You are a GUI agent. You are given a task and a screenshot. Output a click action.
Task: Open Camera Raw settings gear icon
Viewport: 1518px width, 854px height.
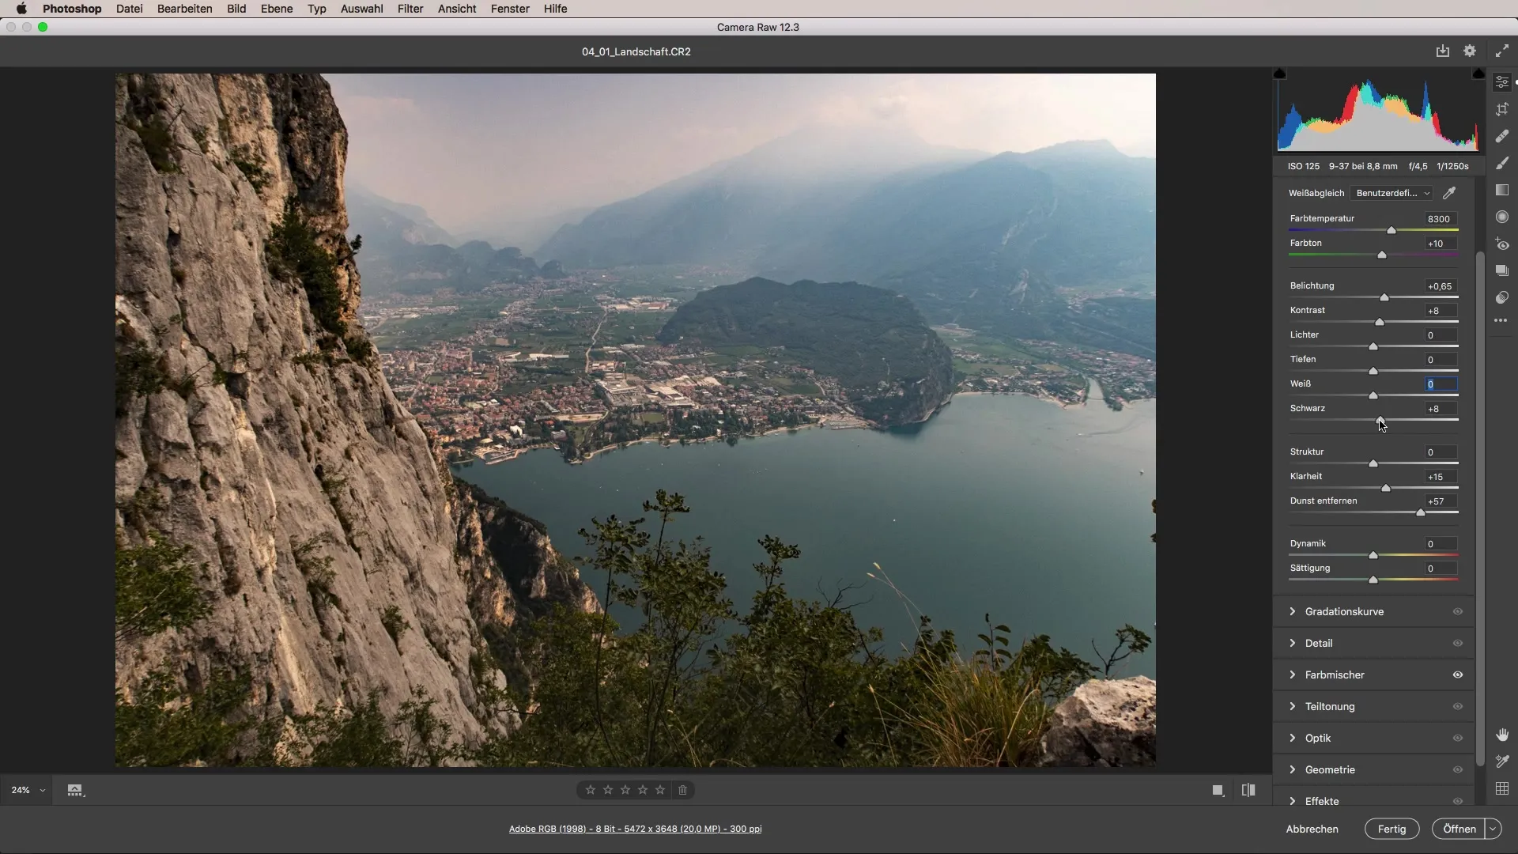point(1470,51)
